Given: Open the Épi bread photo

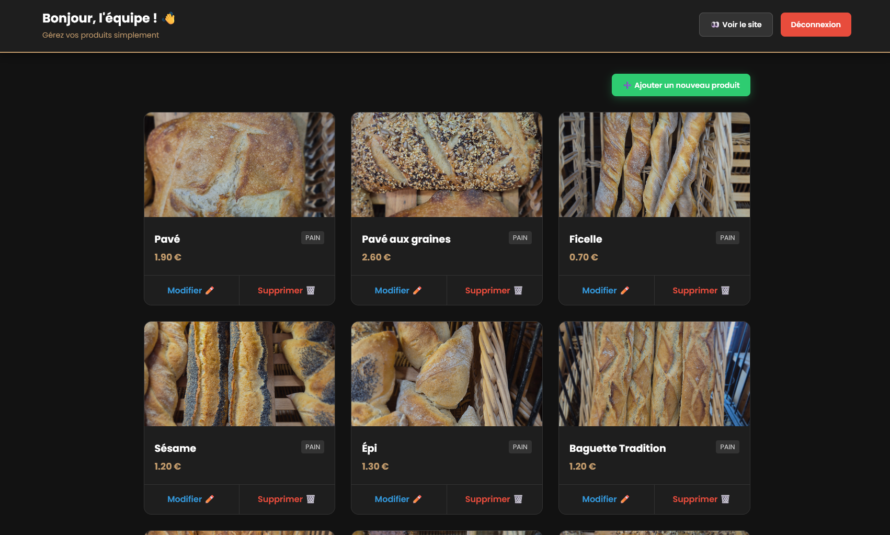Looking at the screenshot, I should (447, 374).
